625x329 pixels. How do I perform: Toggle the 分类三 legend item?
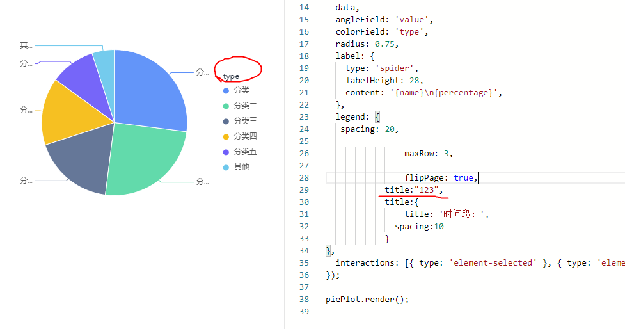pos(241,121)
